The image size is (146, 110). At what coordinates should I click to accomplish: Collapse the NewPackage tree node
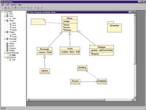[x=5, y=53]
